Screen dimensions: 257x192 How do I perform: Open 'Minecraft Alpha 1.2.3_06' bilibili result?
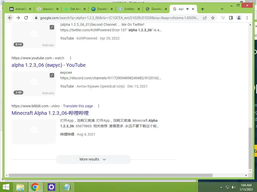(x=50, y=113)
